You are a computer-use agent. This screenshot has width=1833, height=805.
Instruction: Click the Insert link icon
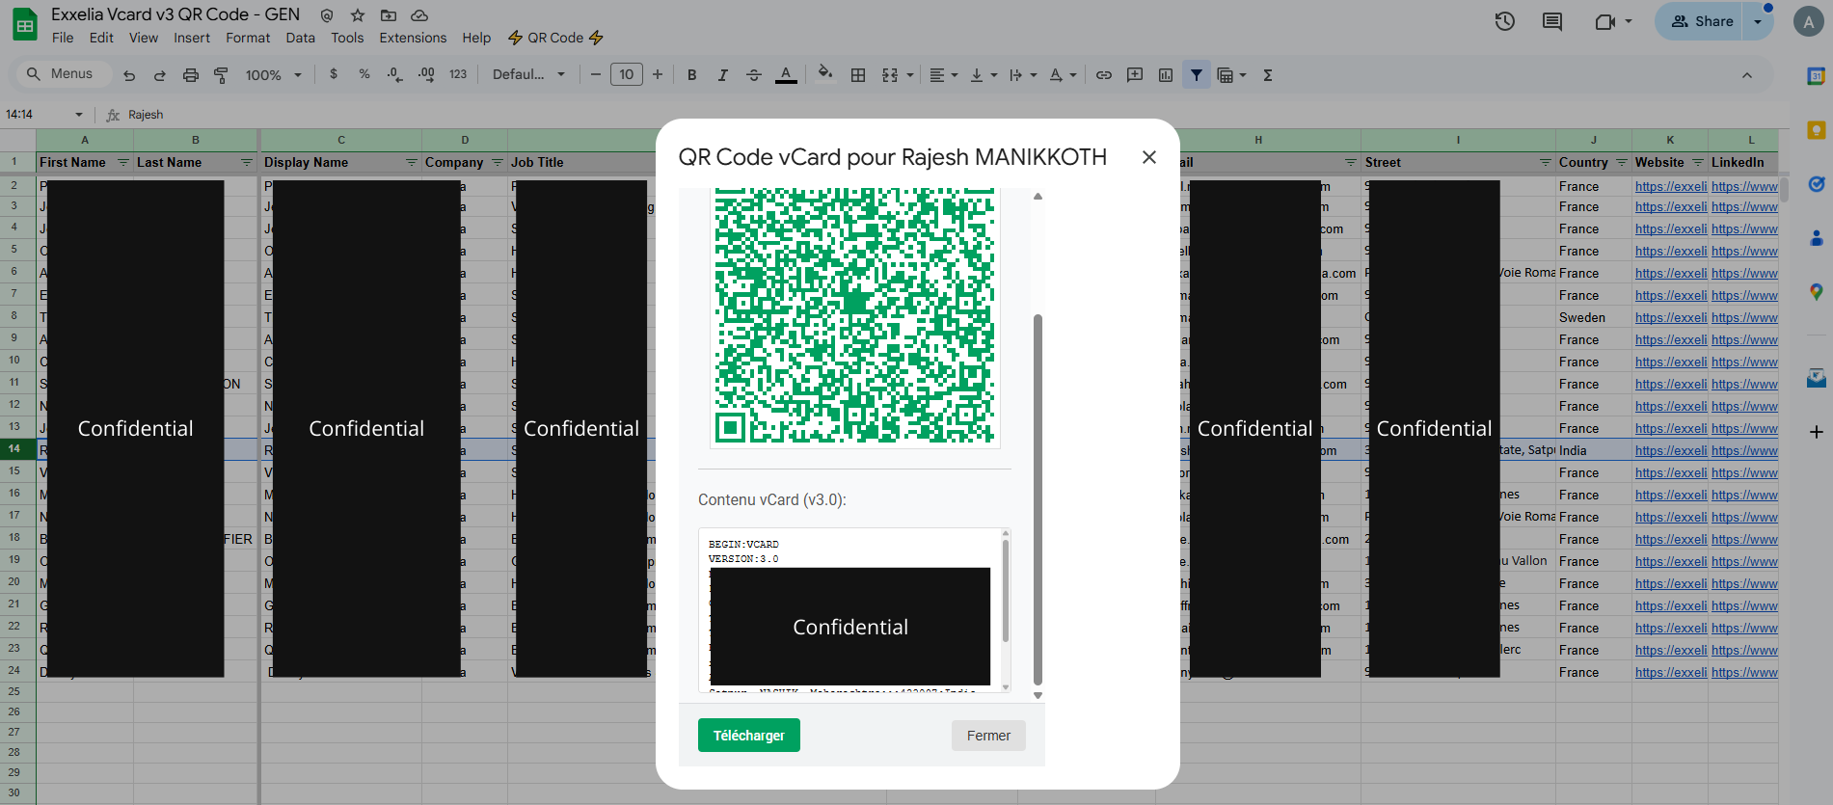click(x=1104, y=75)
